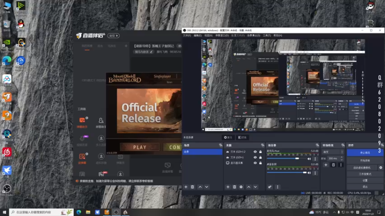Mute the 桌面音频 speaker icon

point(309,173)
